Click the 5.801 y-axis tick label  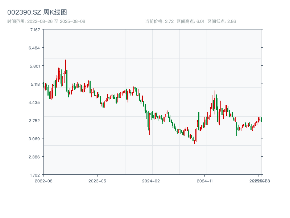[x=35, y=66]
